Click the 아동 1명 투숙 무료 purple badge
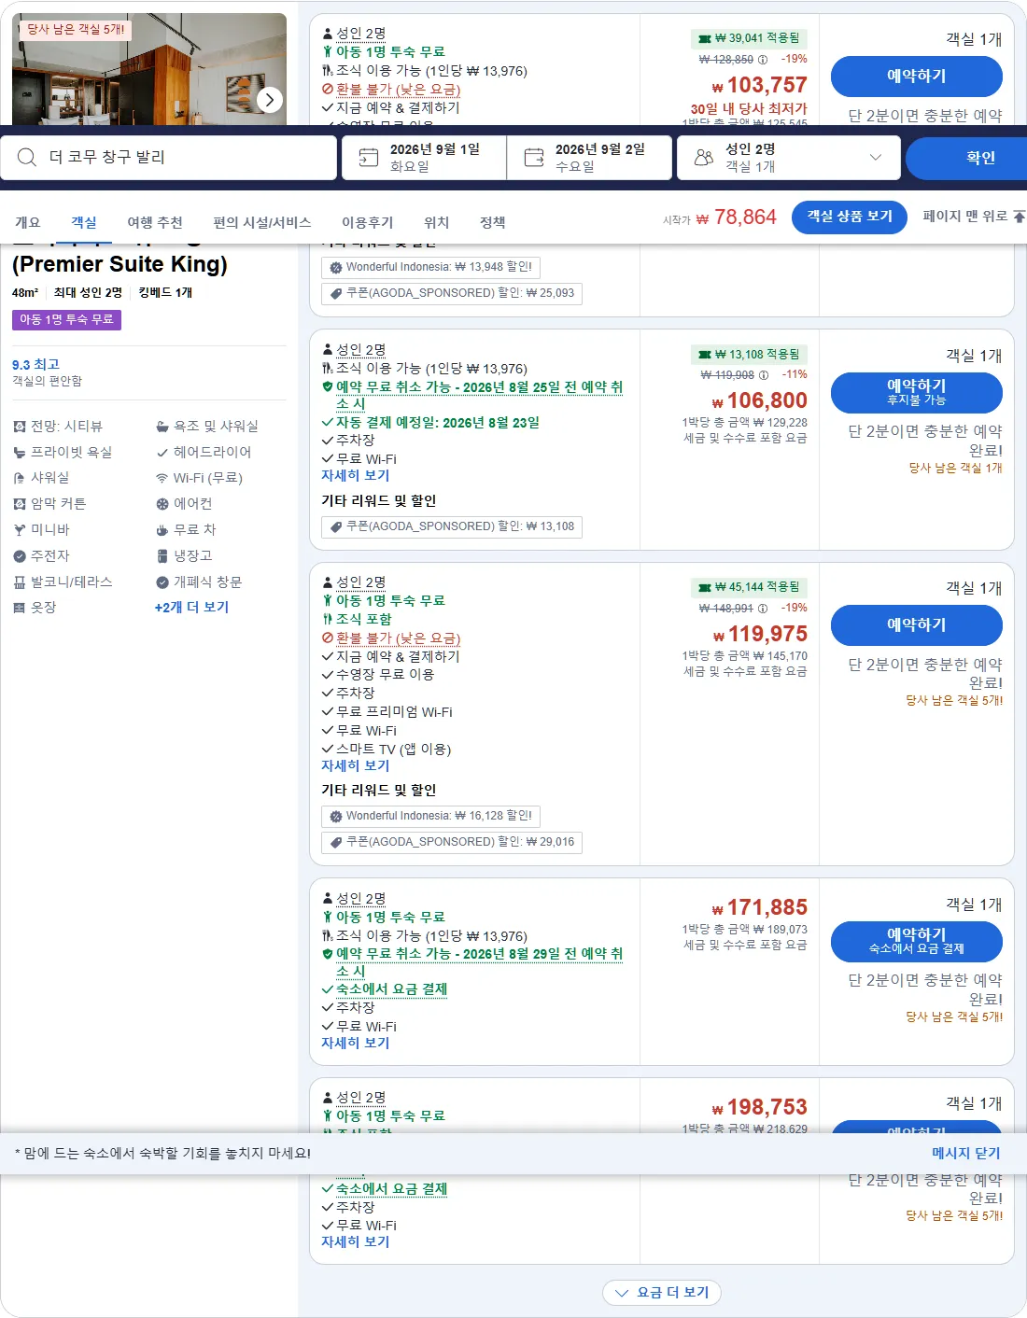The width and height of the screenshot is (1027, 1318). click(66, 319)
